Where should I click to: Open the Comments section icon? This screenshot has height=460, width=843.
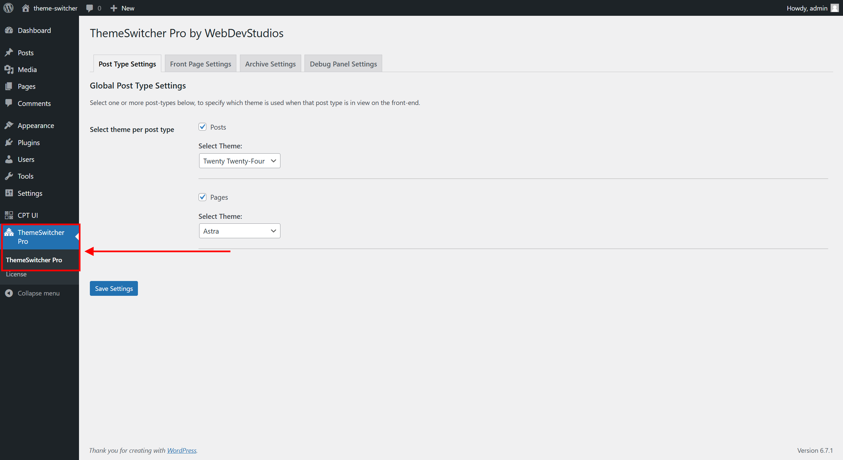(9, 103)
